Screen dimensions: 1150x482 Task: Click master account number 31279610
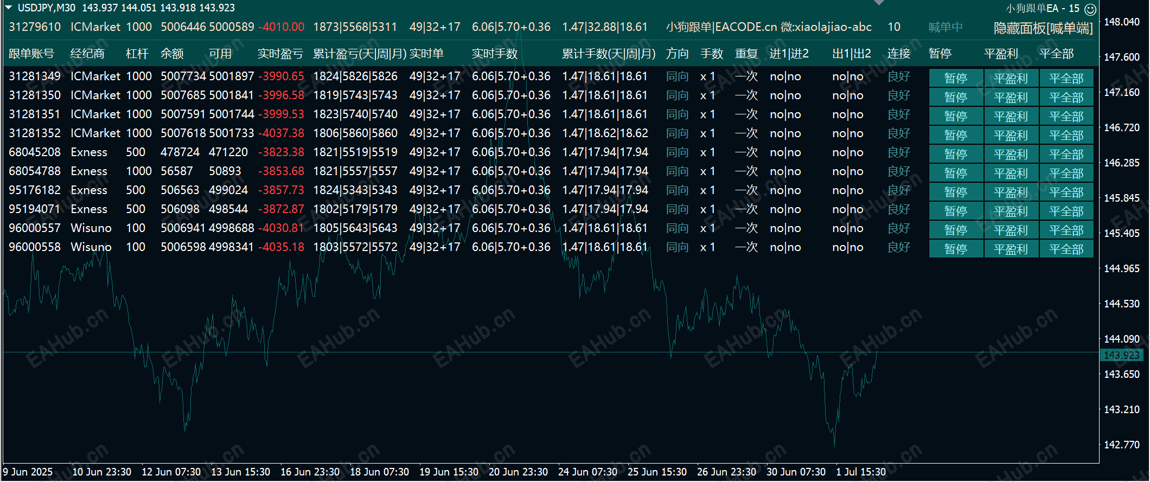click(x=35, y=27)
